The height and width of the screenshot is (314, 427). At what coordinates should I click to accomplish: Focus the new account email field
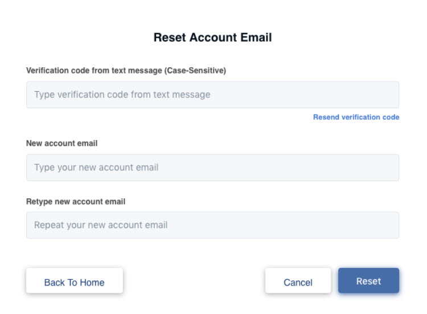[x=212, y=168]
